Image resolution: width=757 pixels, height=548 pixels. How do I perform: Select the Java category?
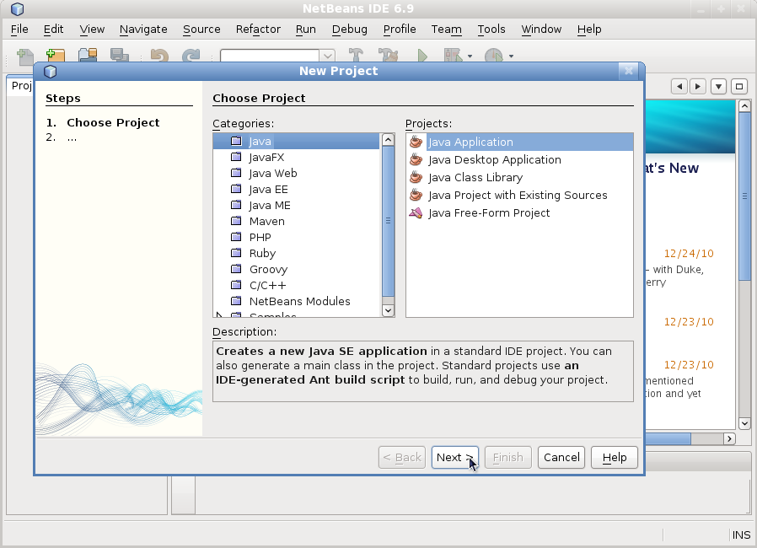[297, 142]
